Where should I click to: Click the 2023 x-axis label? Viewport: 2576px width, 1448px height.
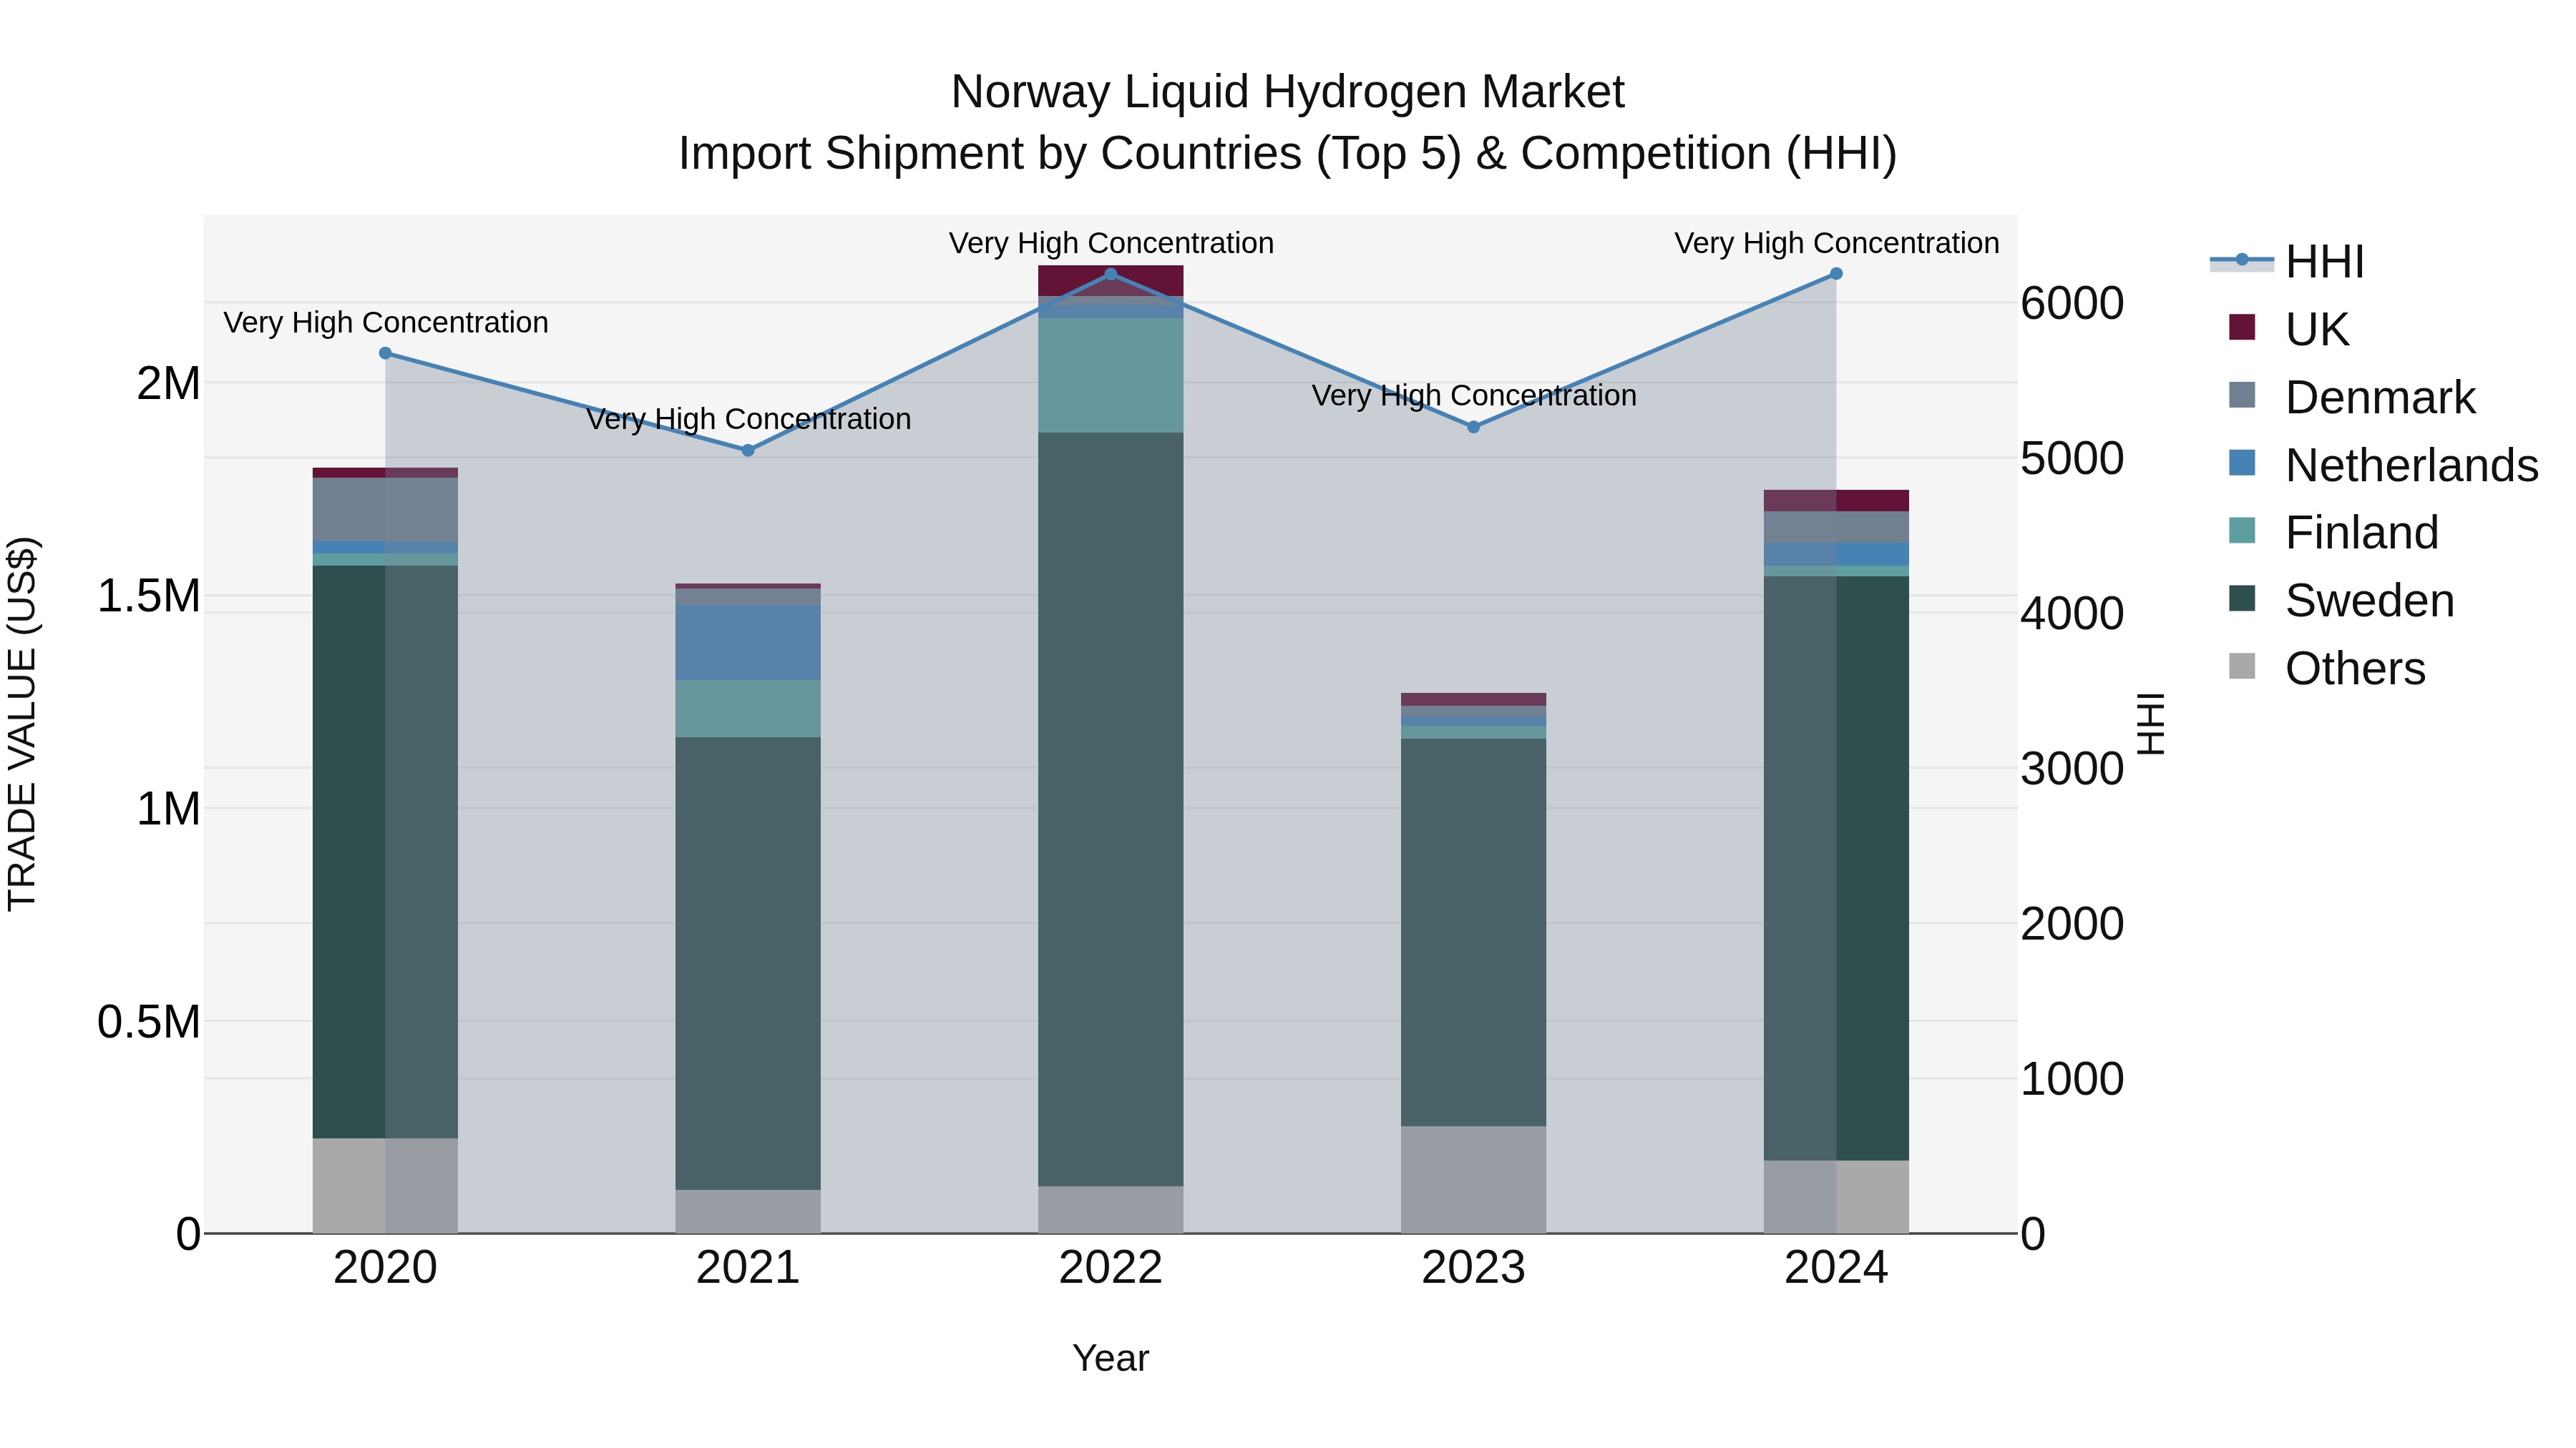1473,1268
